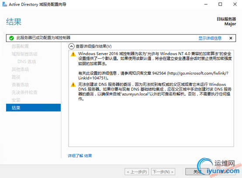
Task: Minimize the wizard window
Action: coord(206,4)
